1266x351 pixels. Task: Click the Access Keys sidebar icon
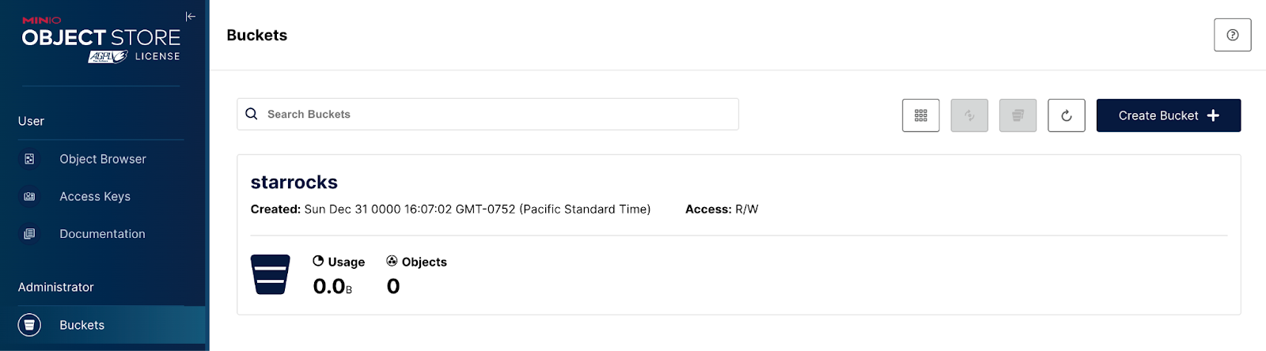click(x=29, y=196)
